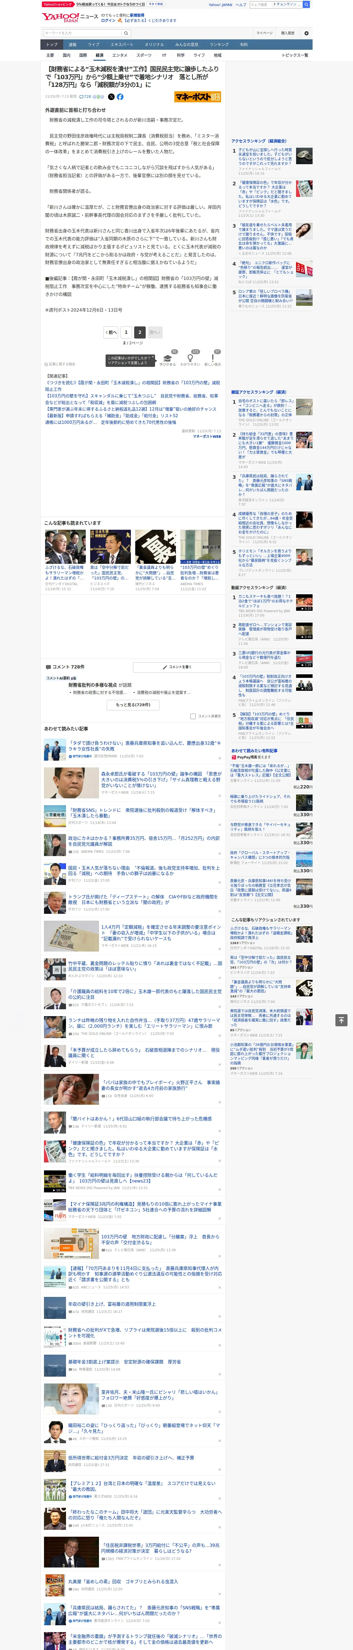The width and height of the screenshot is (353, 1650).
Task: React with 学びがある graduation cap icon
Action: click(x=168, y=358)
